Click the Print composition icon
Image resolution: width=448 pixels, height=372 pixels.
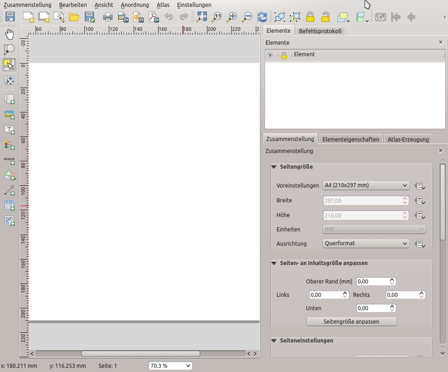point(108,18)
